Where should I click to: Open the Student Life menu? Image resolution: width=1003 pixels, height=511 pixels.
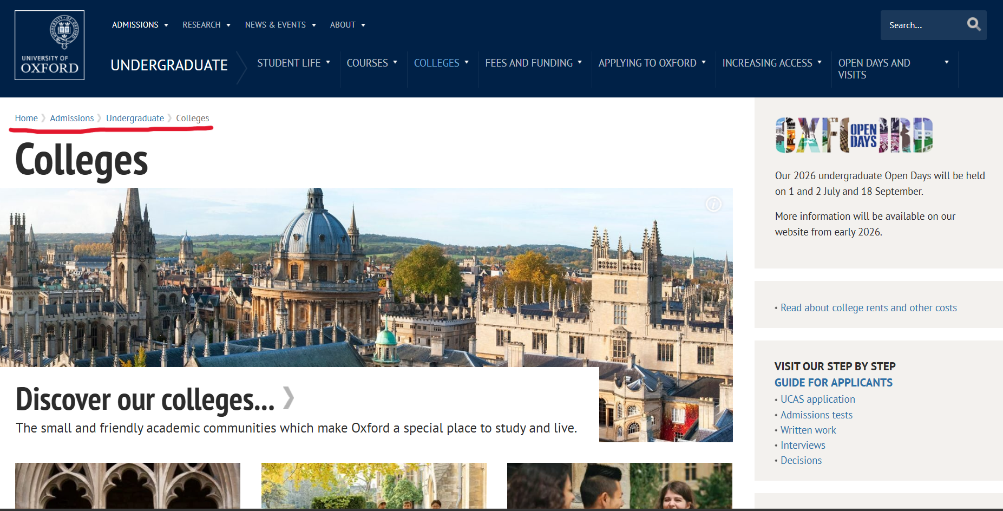(x=293, y=63)
